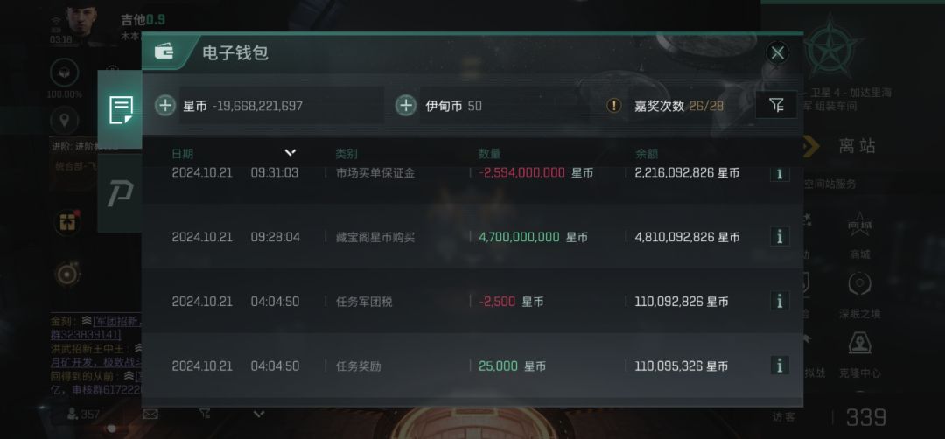
Task: Expand the chat panel chevron at bottom
Action: click(258, 414)
